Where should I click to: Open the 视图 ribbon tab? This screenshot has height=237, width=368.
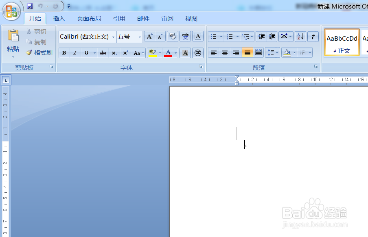coord(191,19)
